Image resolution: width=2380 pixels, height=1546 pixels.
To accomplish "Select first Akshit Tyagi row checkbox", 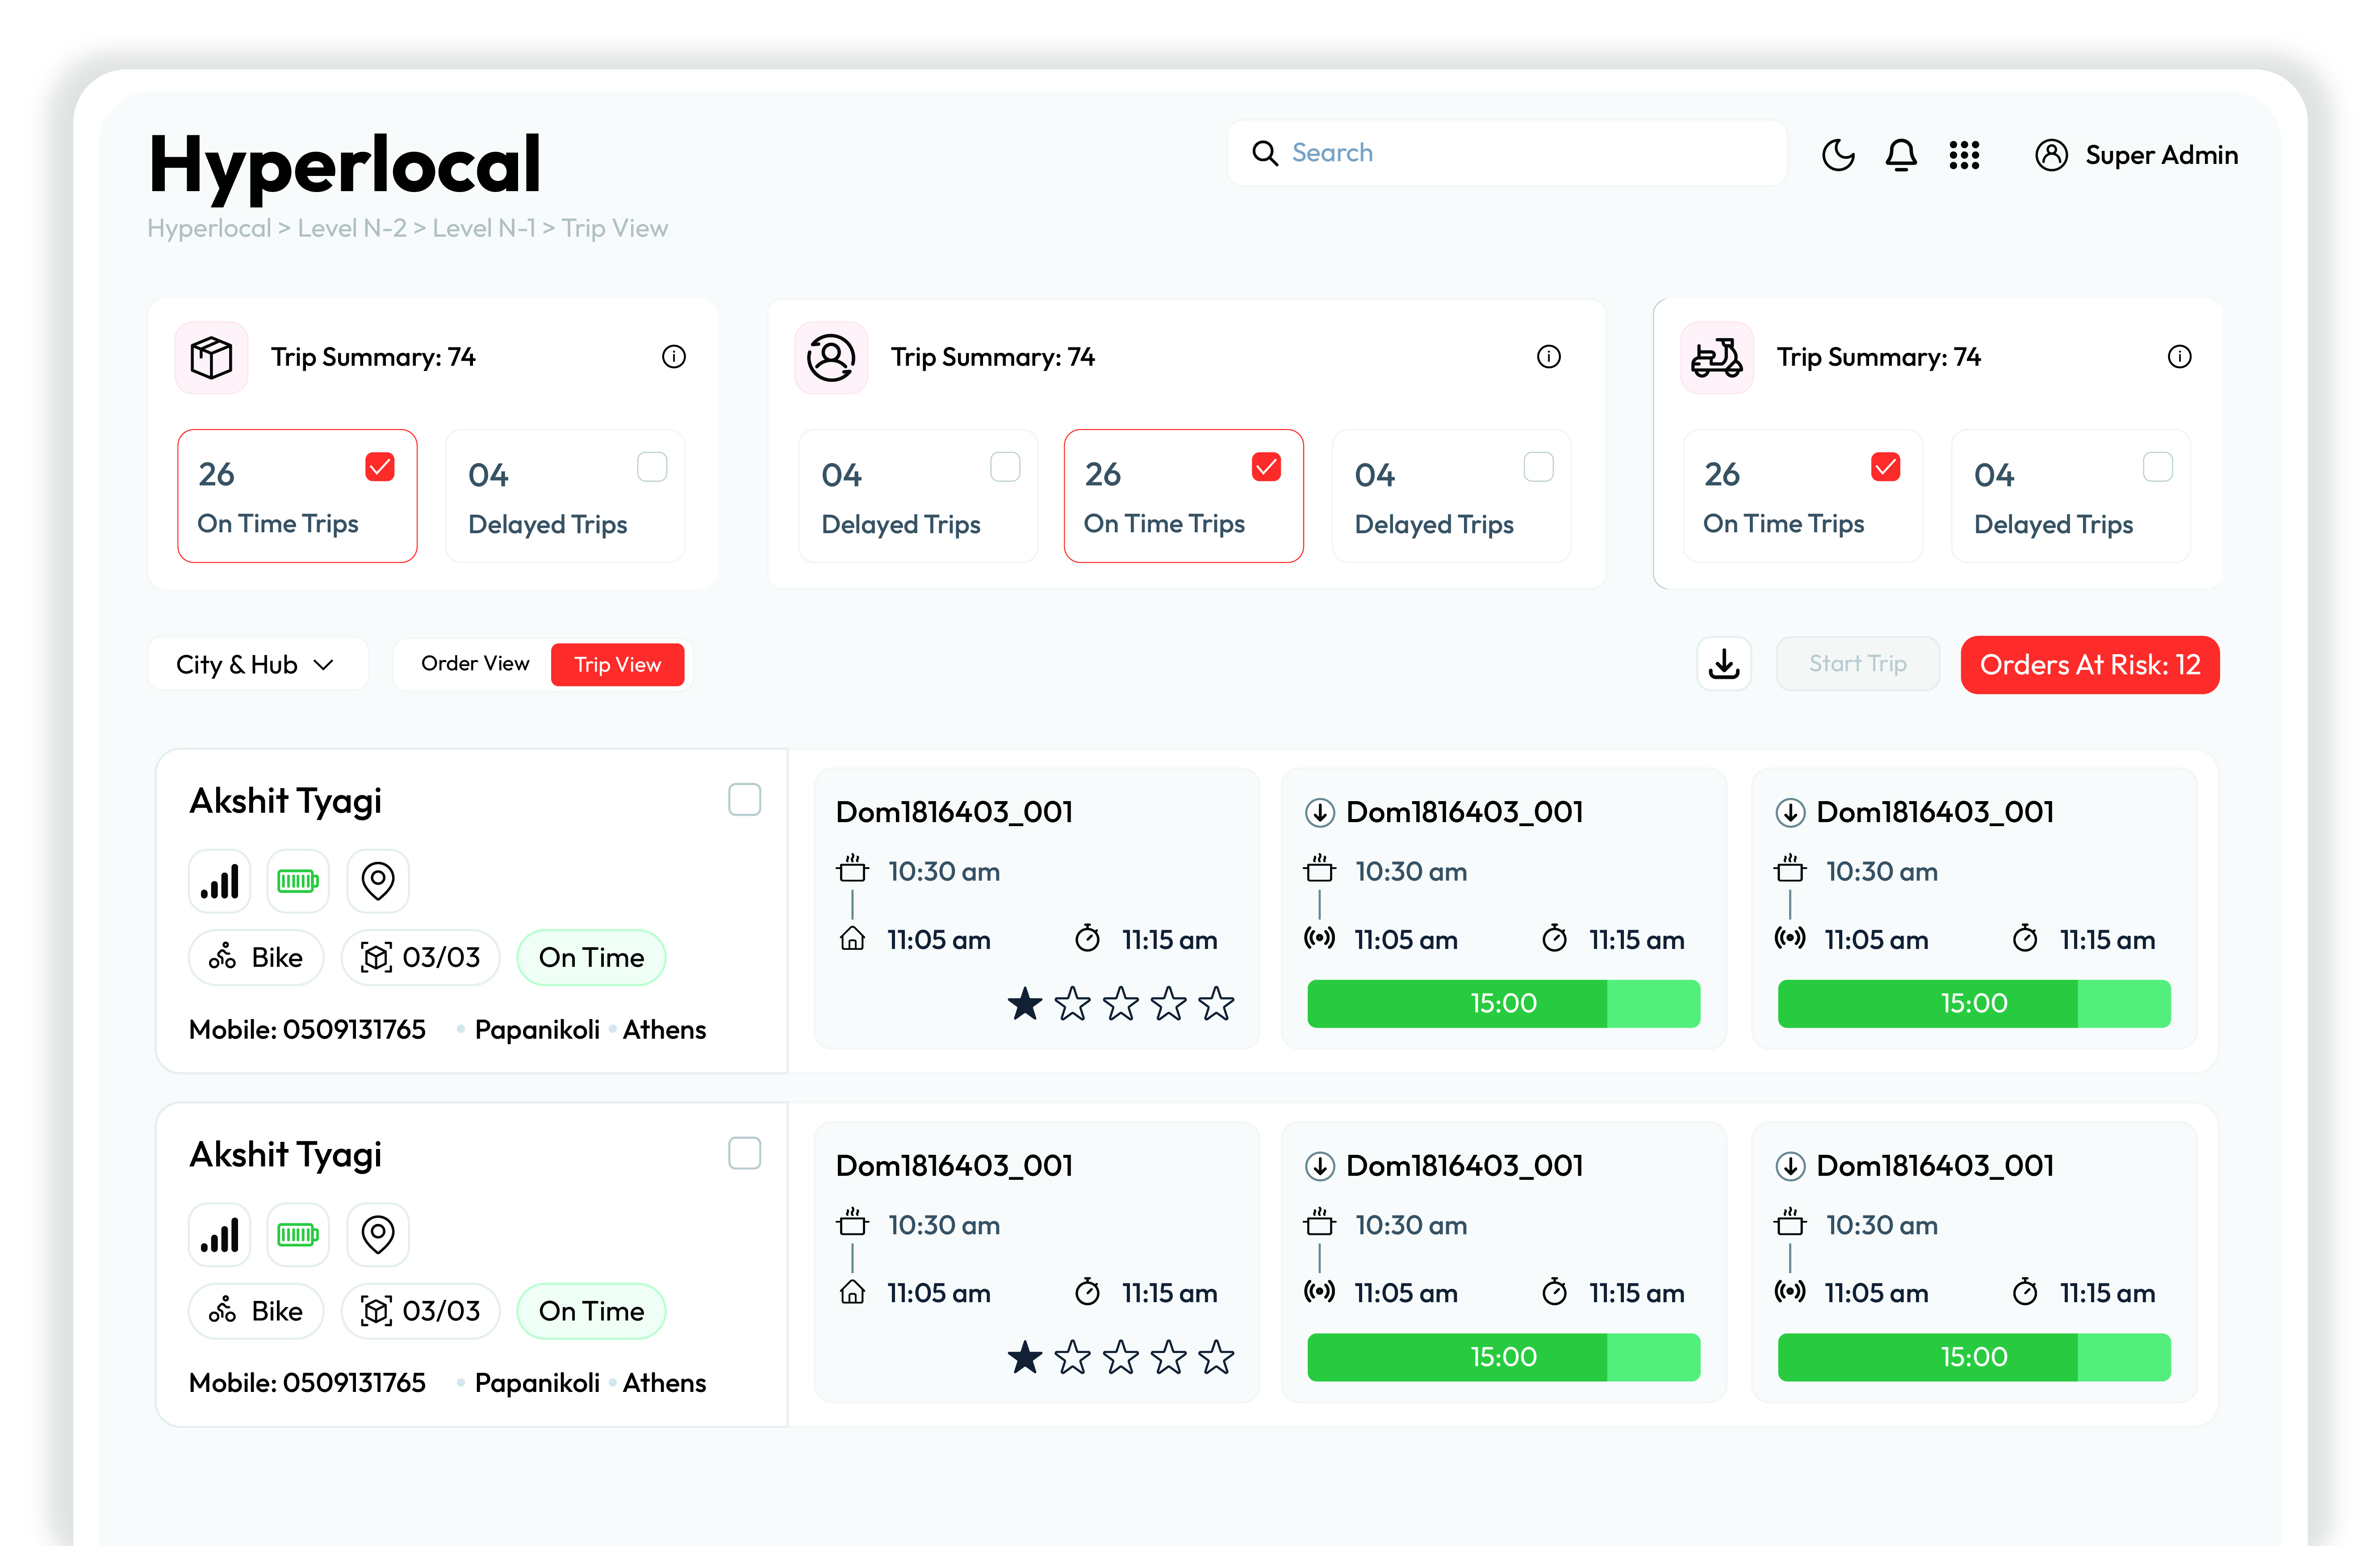I will pos(744,800).
